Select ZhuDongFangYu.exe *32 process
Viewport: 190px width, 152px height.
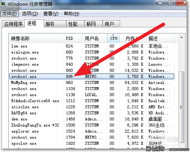point(92,125)
